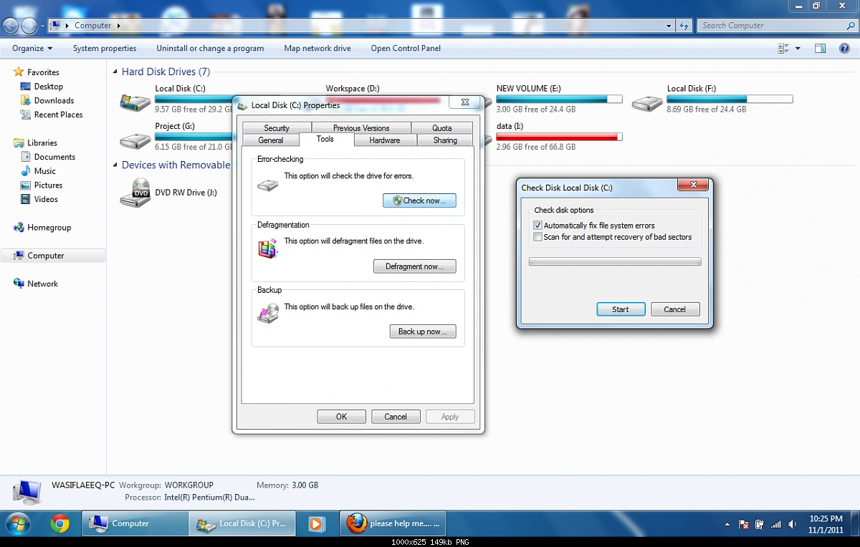The width and height of the screenshot is (860, 547).
Task: Click System properties in toolbar
Action: point(105,49)
